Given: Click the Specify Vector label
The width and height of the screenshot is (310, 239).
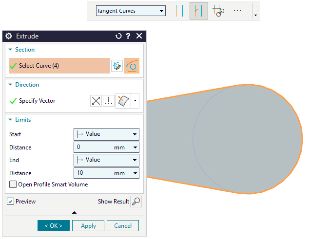Looking at the screenshot, I should click(x=37, y=101).
